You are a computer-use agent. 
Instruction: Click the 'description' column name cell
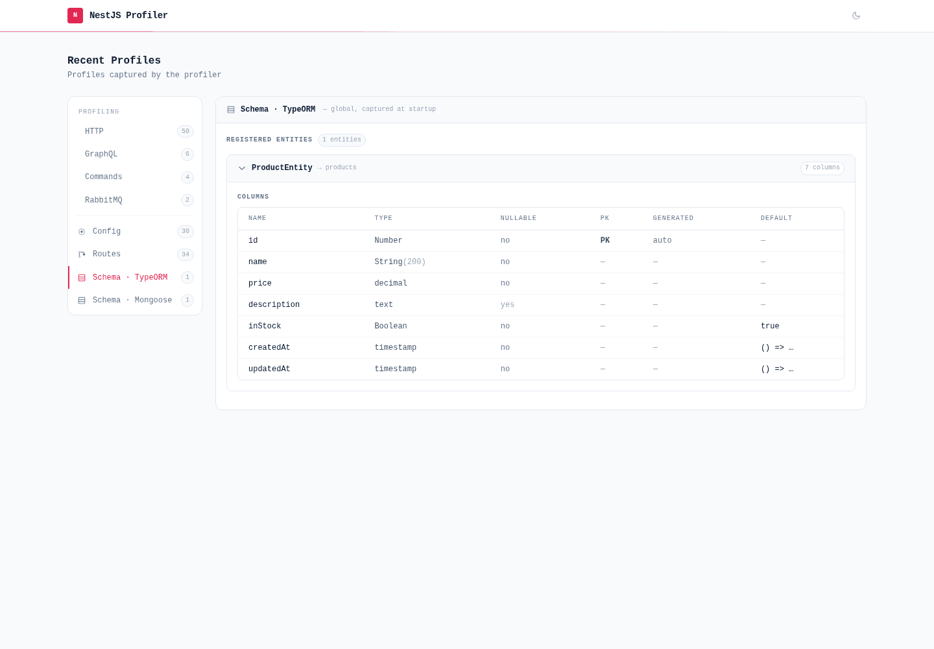coord(274,305)
